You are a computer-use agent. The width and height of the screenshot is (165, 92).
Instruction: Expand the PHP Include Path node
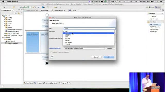pyautogui.click(x=4, y=33)
